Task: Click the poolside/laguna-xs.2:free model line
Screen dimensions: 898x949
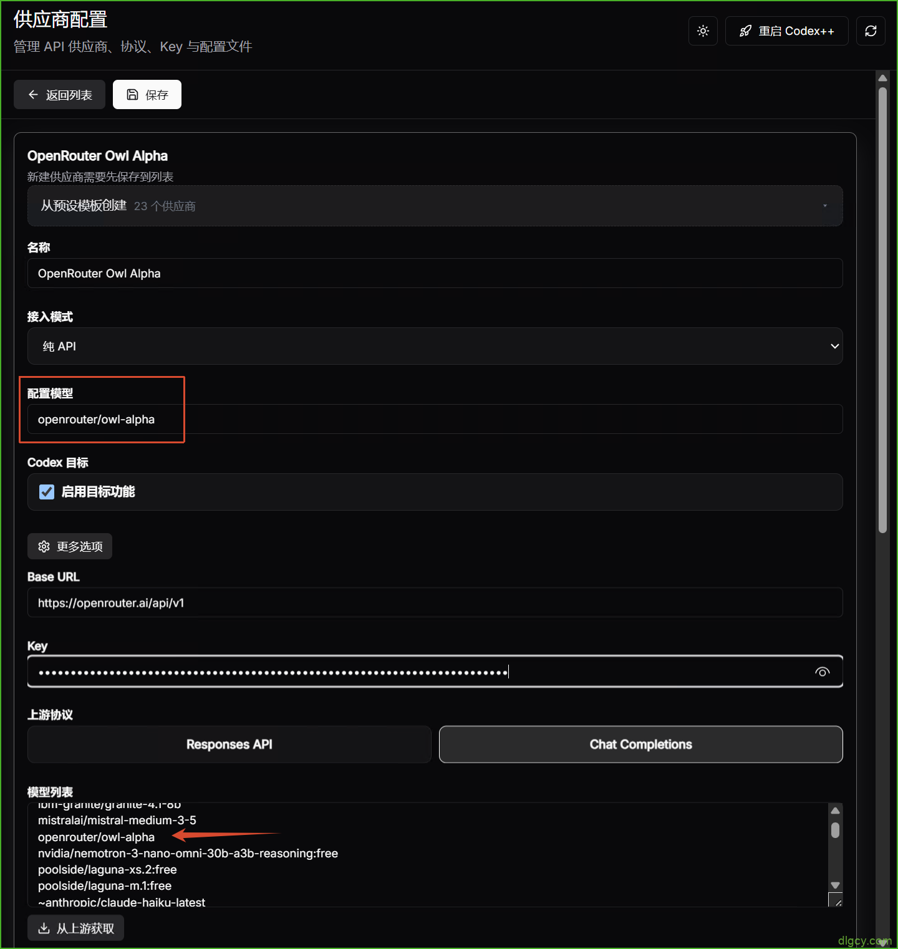Action: [107, 870]
